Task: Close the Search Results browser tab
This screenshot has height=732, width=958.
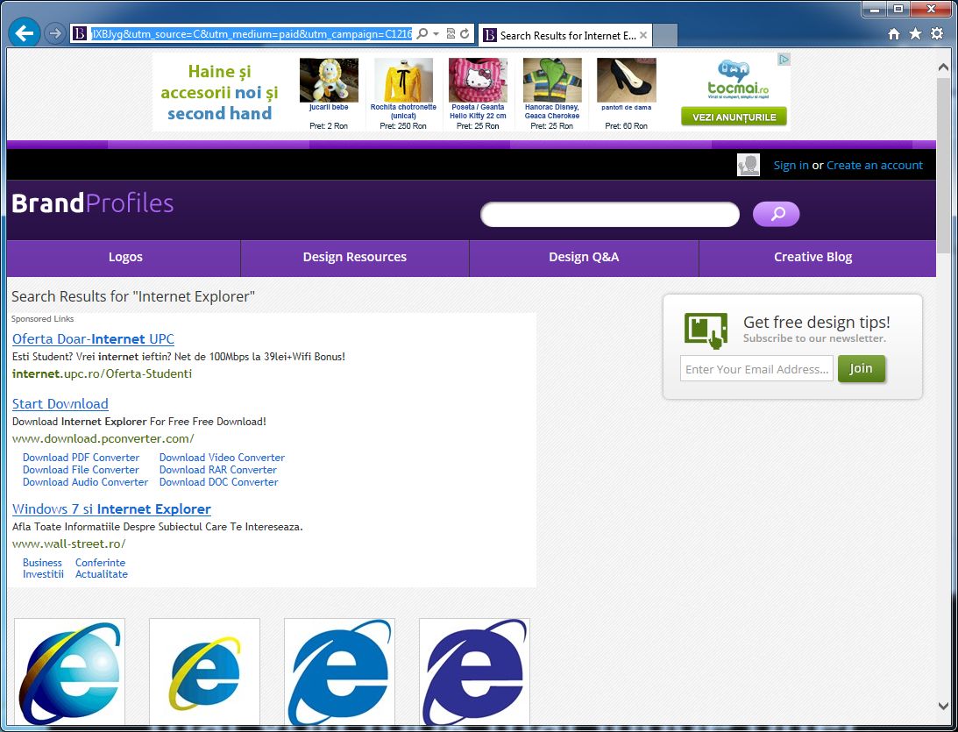Action: point(643,35)
